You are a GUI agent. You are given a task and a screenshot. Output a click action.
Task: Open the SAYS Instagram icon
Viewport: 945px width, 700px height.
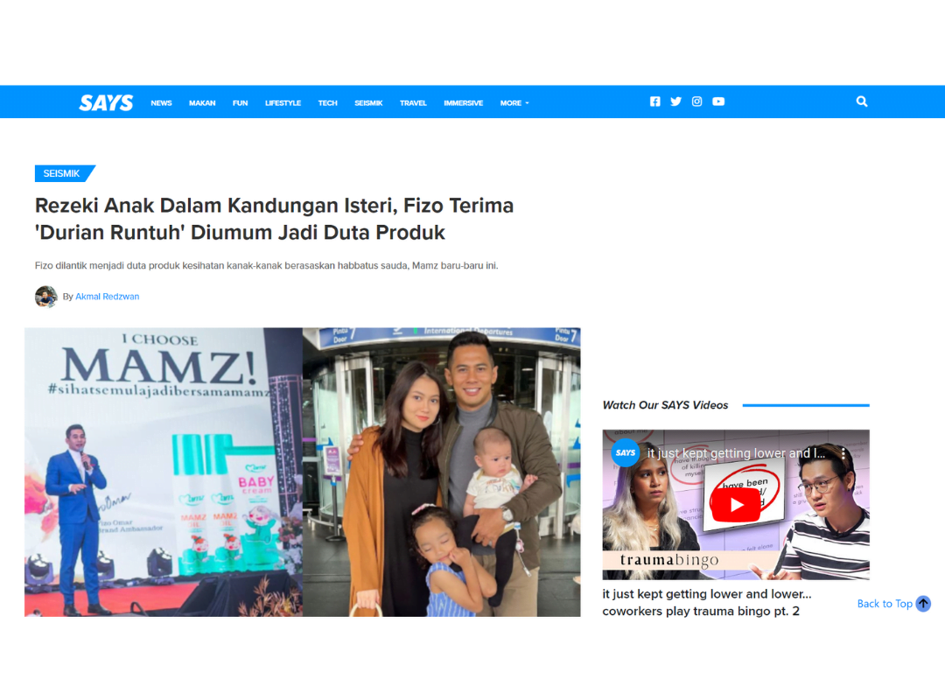696,101
